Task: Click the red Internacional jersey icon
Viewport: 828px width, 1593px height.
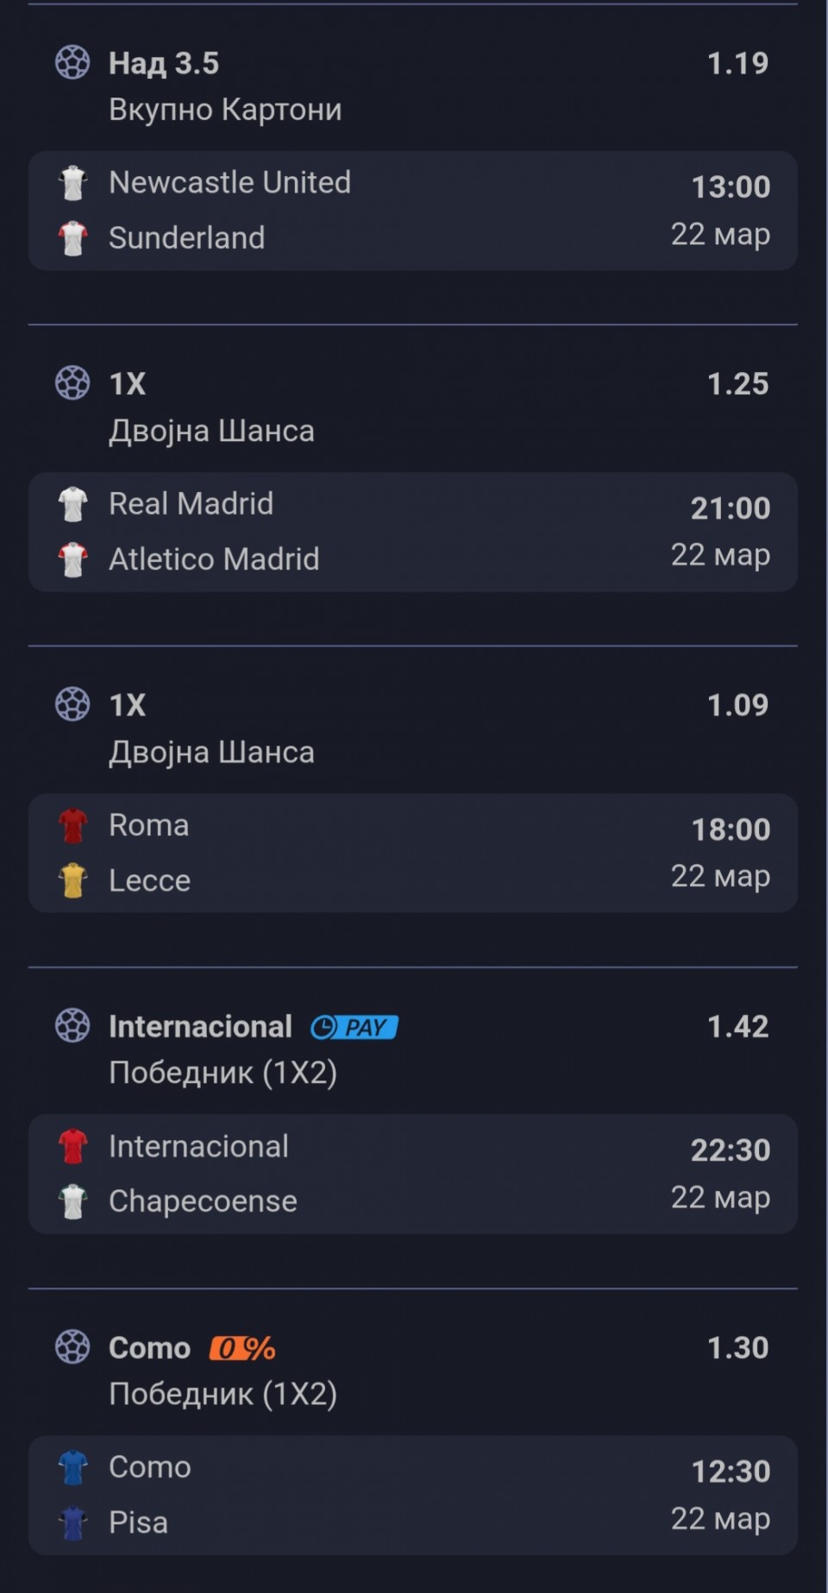Action: point(73,1147)
